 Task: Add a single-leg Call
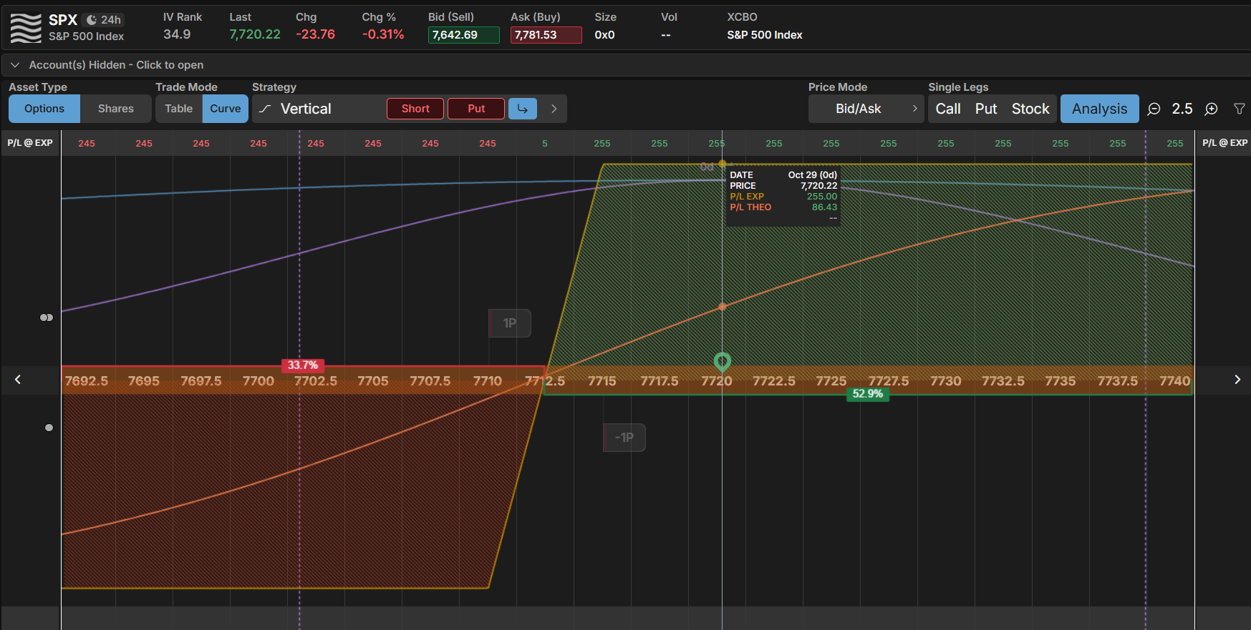tap(948, 109)
